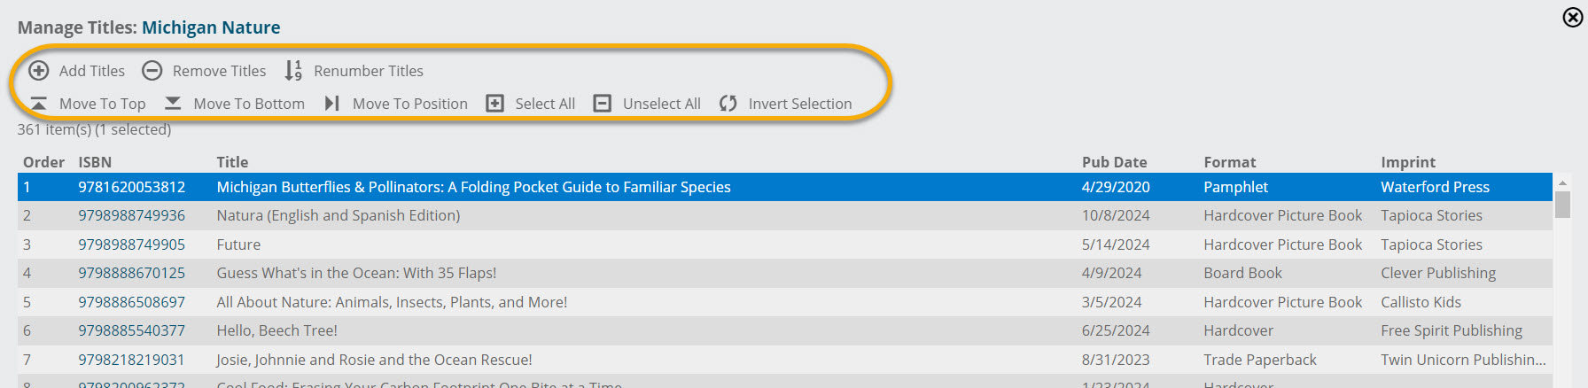
Task: Click the Invert Selection icon
Action: [728, 104]
